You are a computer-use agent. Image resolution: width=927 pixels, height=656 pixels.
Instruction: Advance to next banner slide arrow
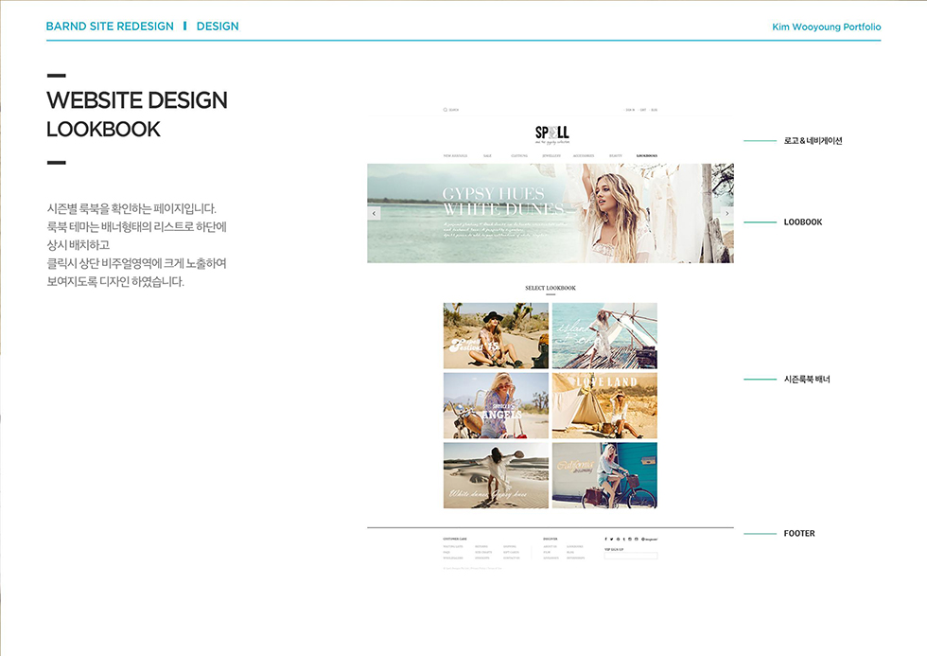726,214
